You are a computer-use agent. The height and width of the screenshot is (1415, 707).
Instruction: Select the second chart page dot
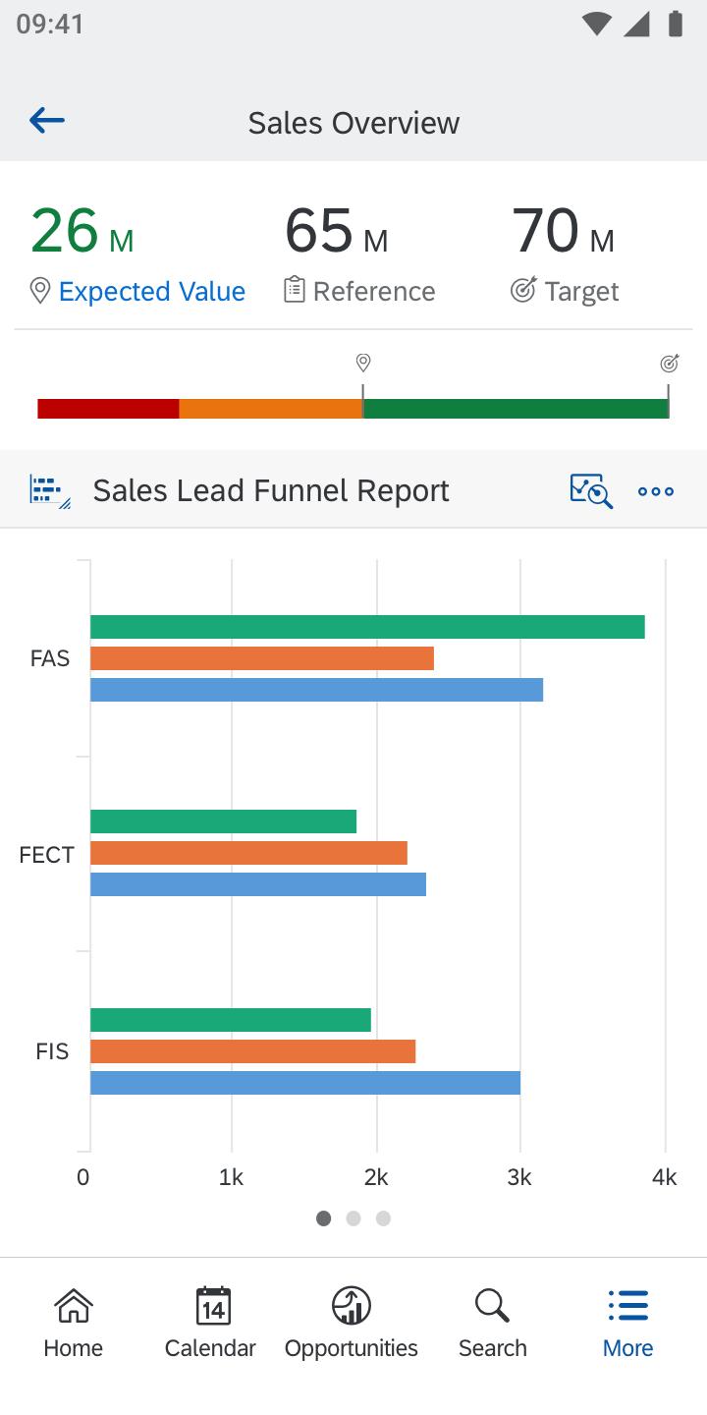pyautogui.click(x=353, y=1218)
